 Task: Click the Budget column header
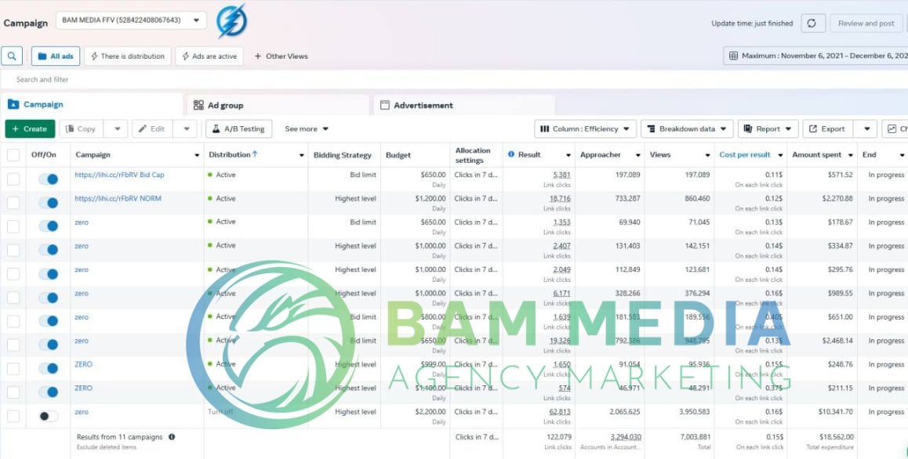398,155
